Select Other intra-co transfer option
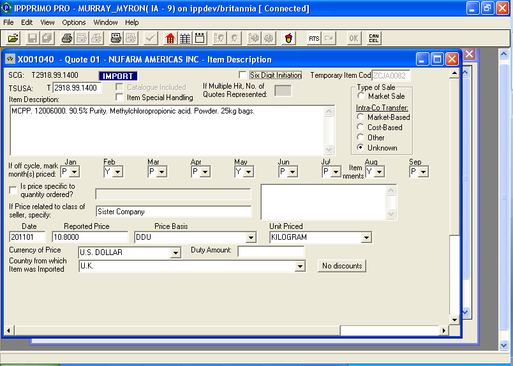Screen dimensions: 513x366 [361, 137]
